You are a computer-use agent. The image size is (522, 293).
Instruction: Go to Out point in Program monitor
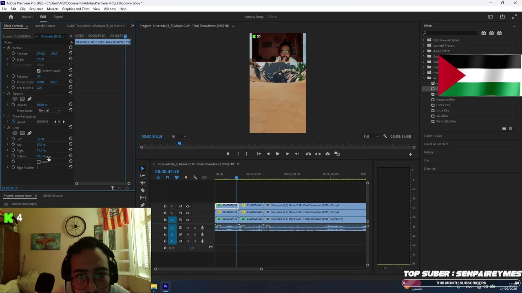pyautogui.click(x=296, y=154)
